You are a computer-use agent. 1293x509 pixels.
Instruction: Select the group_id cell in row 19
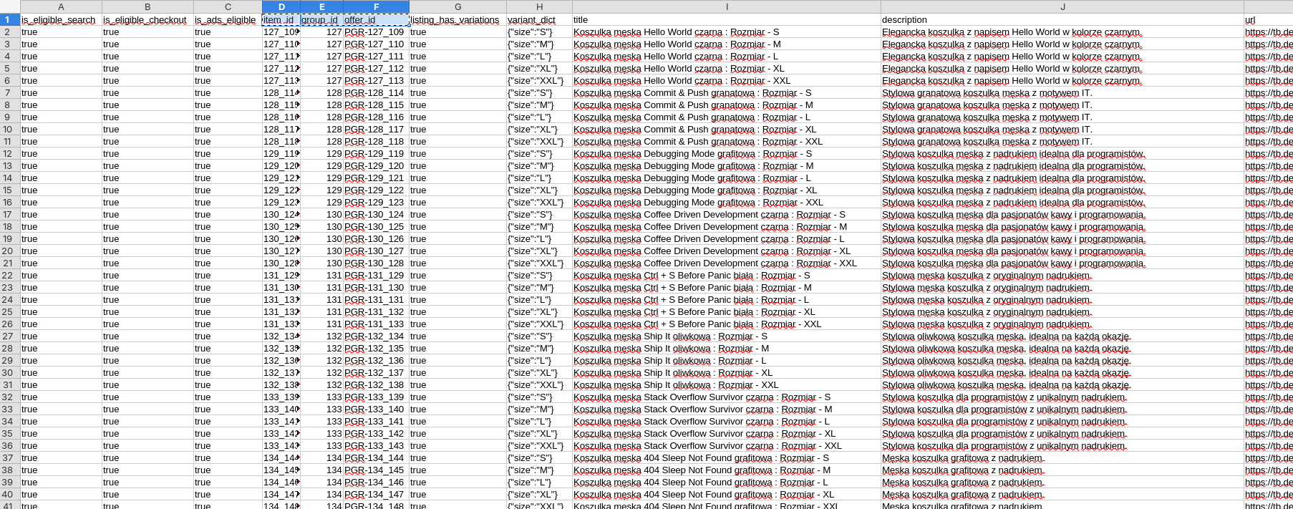coord(321,239)
